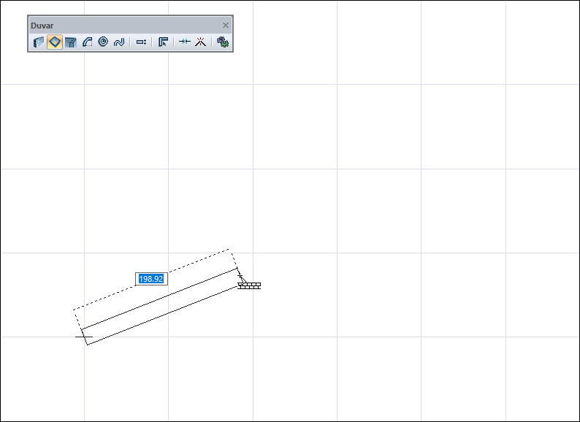This screenshot has height=422, width=580.
Task: Toggle the highlighted rectangular wall mode
Action: coord(55,42)
